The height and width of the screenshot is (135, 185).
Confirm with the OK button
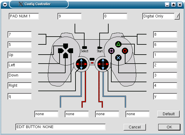coord(169,127)
